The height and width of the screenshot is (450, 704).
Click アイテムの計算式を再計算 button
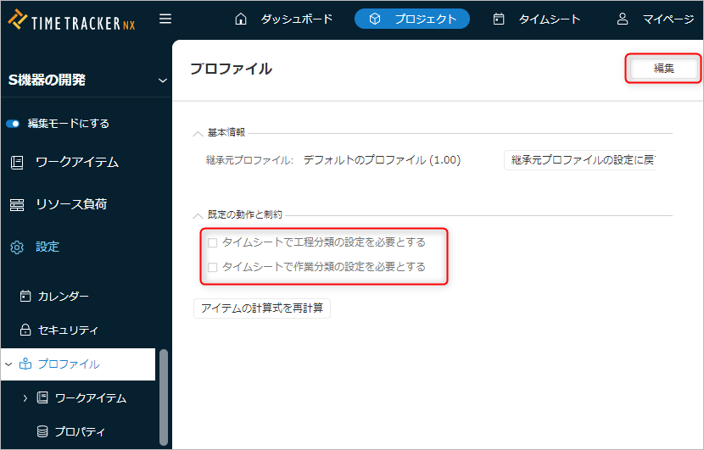point(262,308)
